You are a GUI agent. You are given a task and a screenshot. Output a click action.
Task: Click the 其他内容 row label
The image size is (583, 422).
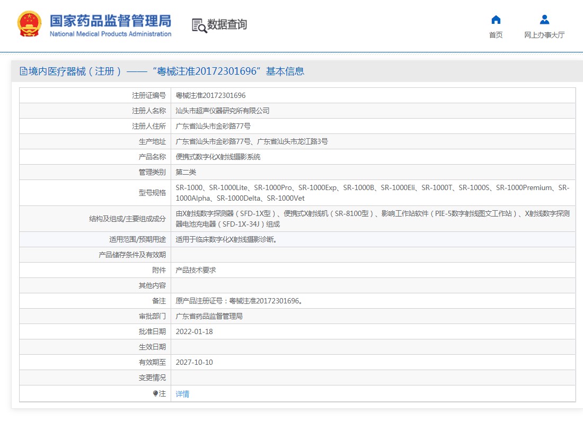152,286
